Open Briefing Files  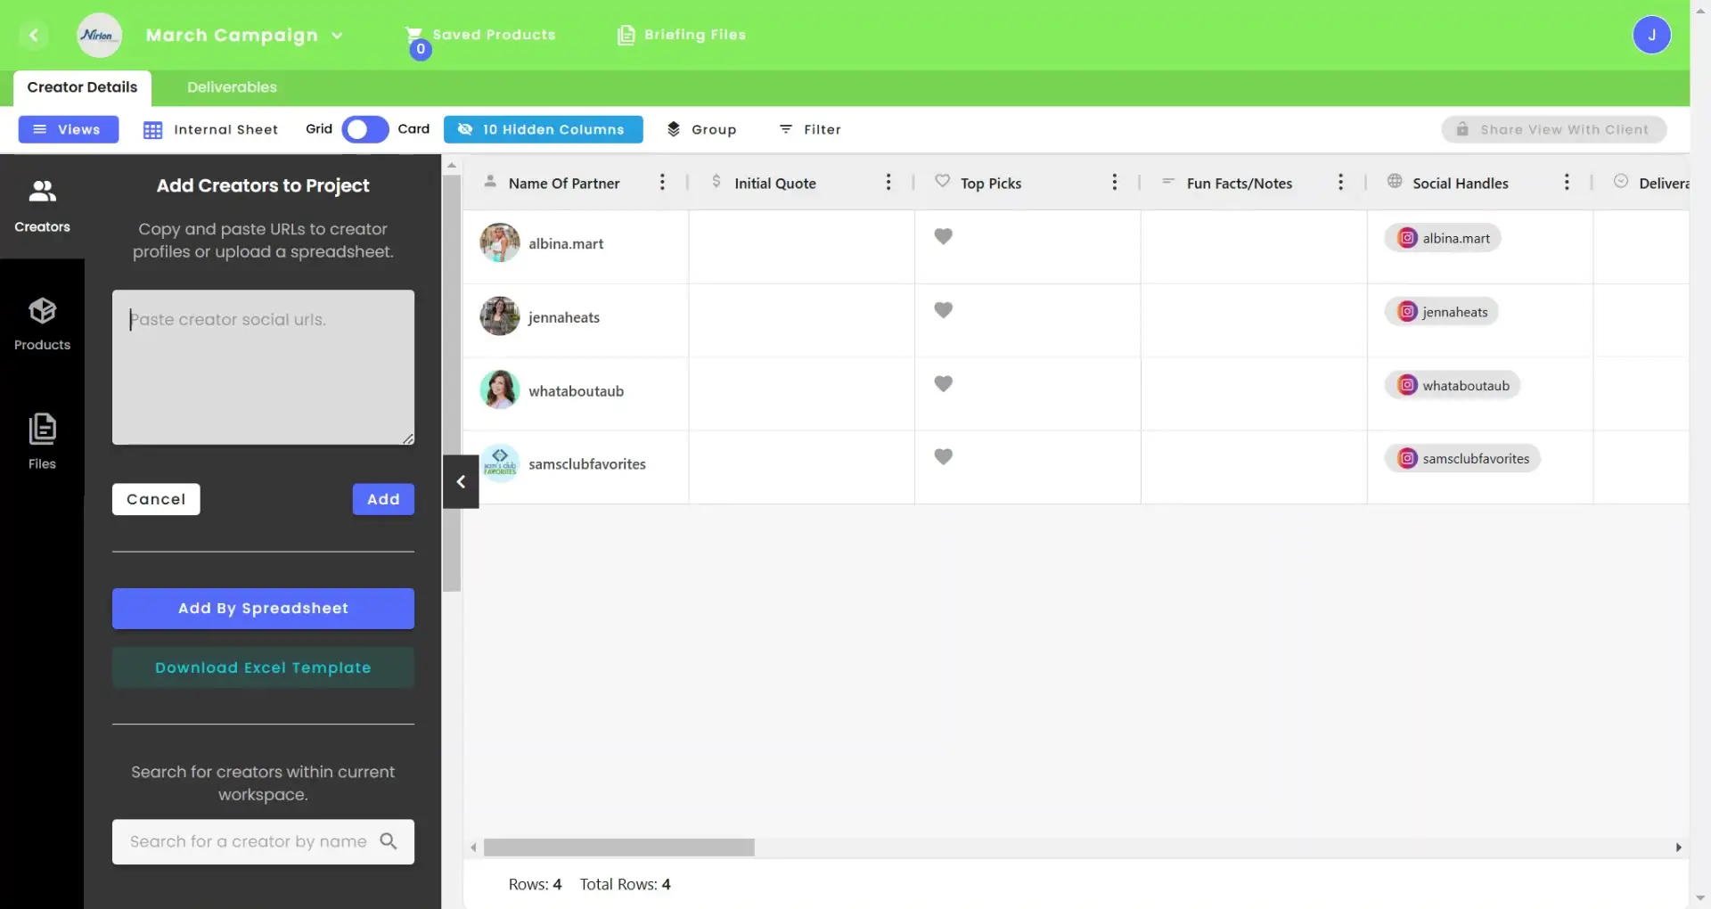[x=682, y=35]
